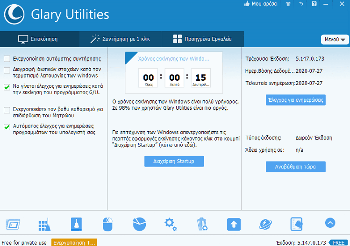The width and height of the screenshot is (350, 246).
Task: Uncheck update check at G/U startup
Action: pos(7,87)
